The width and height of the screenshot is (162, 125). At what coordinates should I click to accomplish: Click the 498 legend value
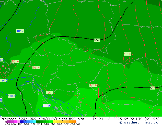[20, 124]
